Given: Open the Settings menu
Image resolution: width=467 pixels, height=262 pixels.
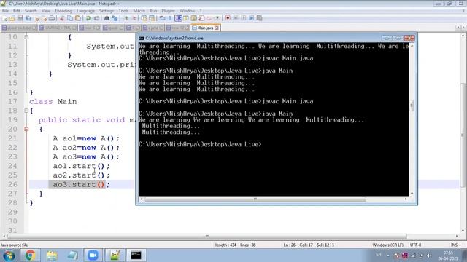Looking at the screenshot, I should 107,11.
